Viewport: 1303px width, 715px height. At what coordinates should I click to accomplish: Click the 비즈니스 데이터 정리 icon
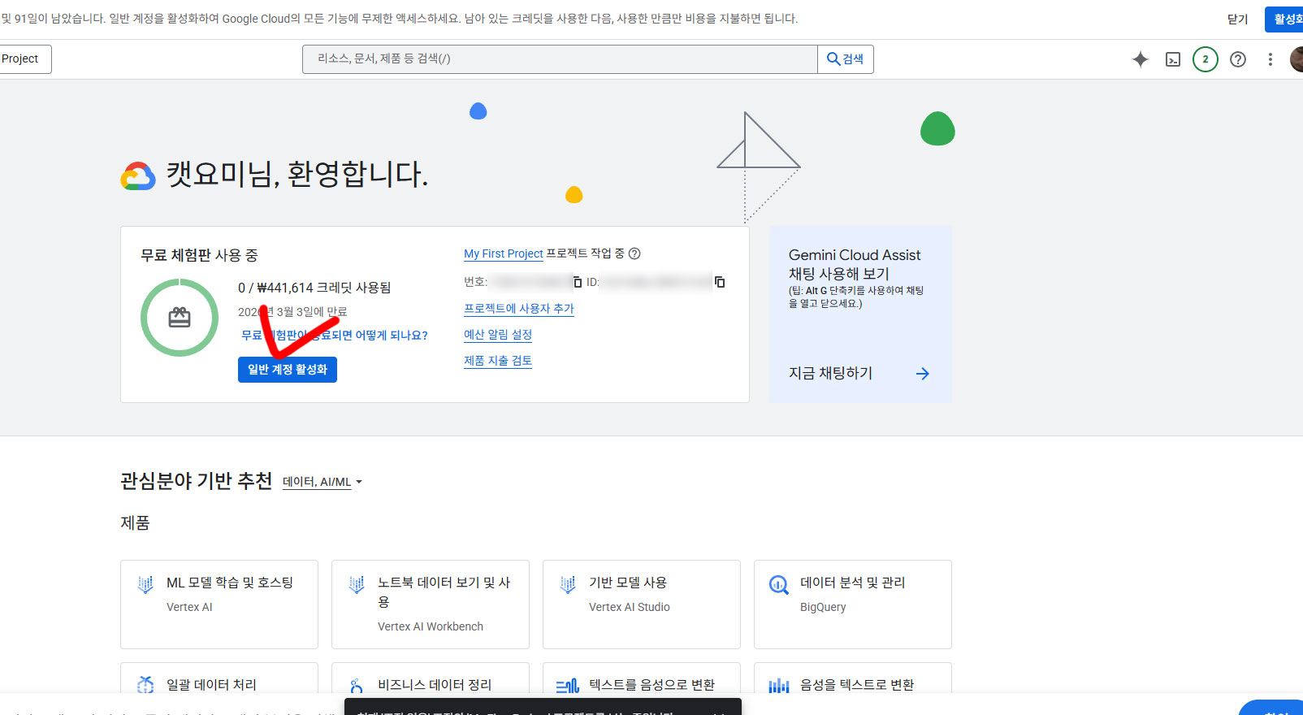click(357, 687)
